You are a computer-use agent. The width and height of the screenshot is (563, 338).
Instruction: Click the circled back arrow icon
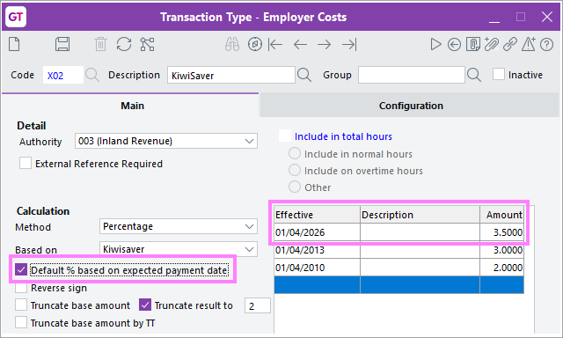[x=454, y=45]
